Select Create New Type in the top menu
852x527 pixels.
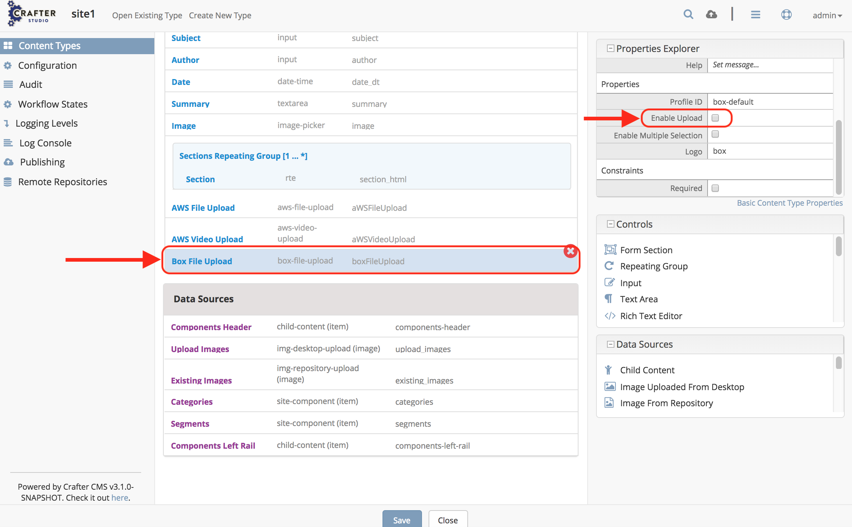(x=220, y=15)
